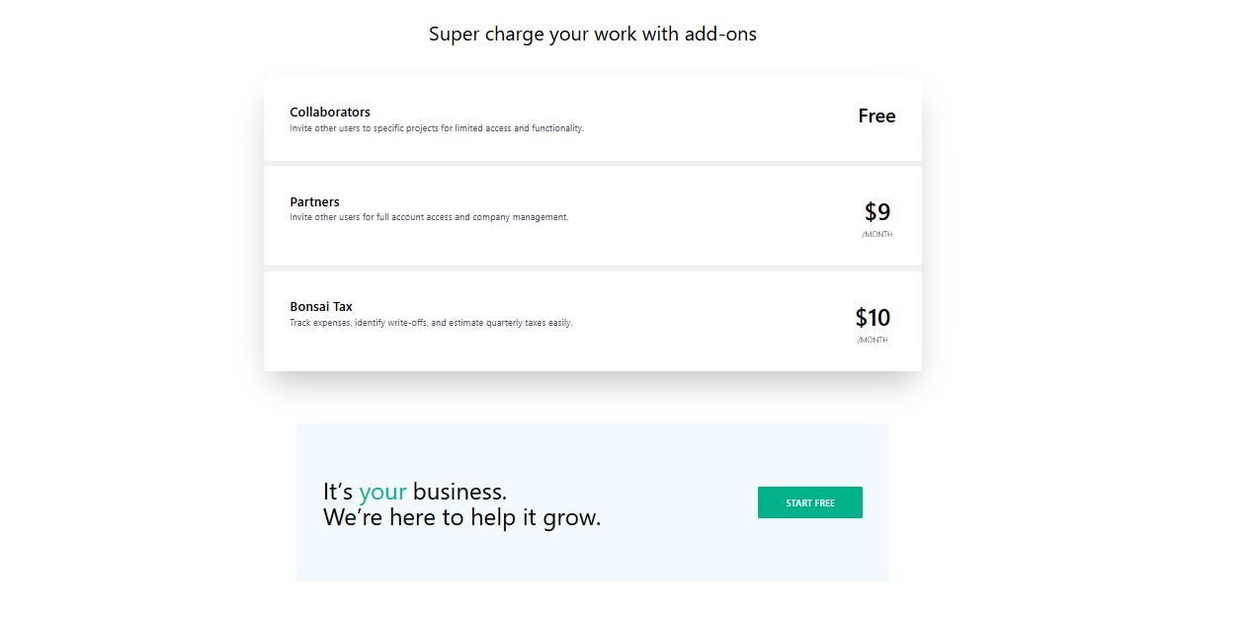Image resolution: width=1250 pixels, height=617 pixels.
Task: Click the Partners add-on title
Action: 314,202
